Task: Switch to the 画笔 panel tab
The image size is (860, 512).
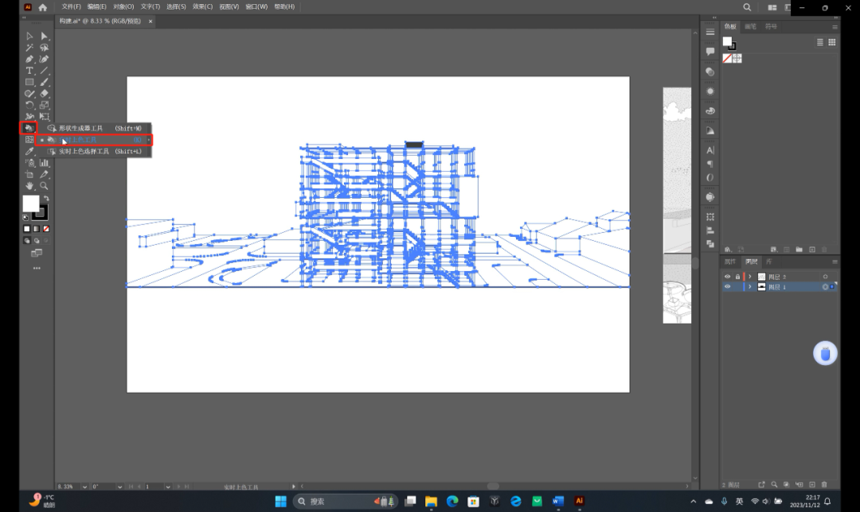Action: 750,26
